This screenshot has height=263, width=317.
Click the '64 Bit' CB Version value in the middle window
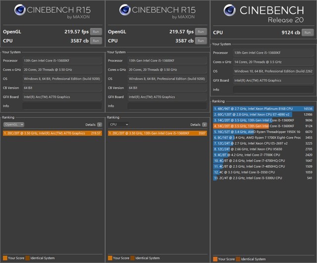[x=167, y=88]
